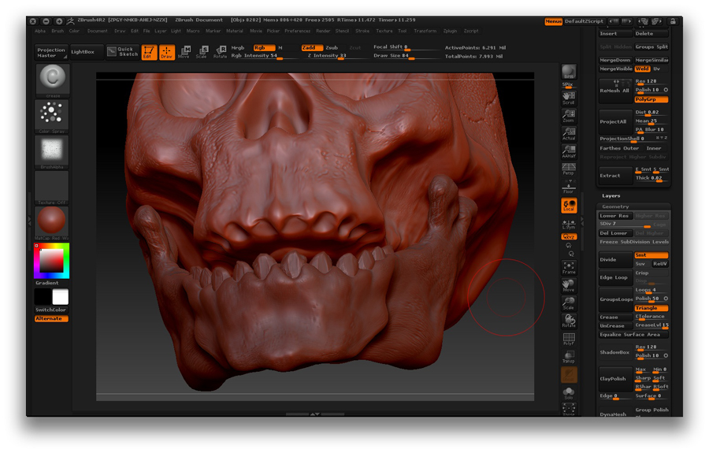This screenshot has width=709, height=453.
Task: Open the Texture Off selector
Action: pos(52,188)
